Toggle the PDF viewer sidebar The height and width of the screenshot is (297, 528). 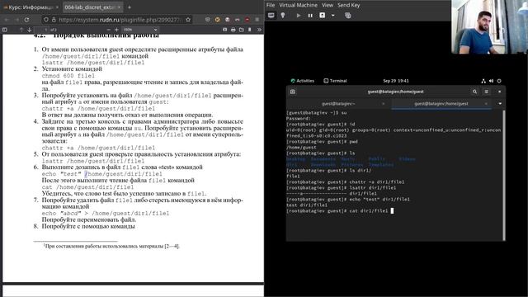point(5,30)
